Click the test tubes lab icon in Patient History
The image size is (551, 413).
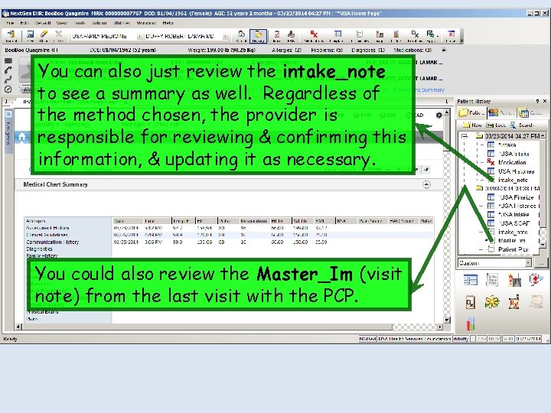coord(471,324)
